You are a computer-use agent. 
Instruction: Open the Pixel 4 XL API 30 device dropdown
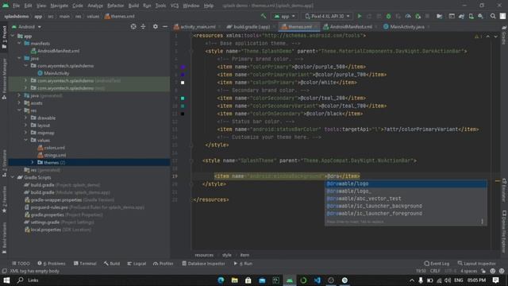(328, 16)
